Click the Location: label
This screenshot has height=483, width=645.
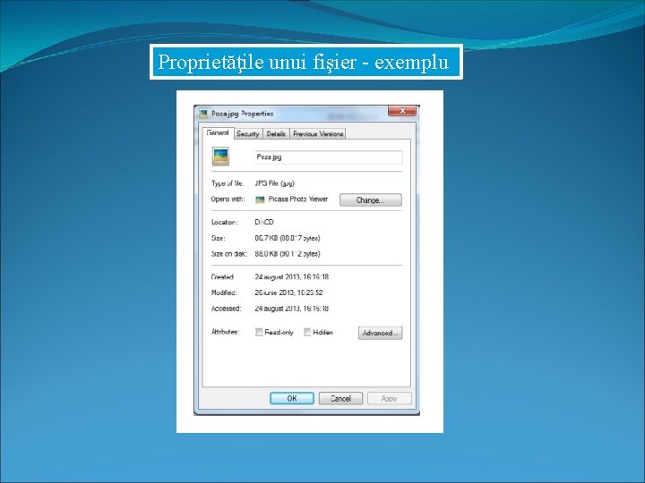click(x=224, y=222)
